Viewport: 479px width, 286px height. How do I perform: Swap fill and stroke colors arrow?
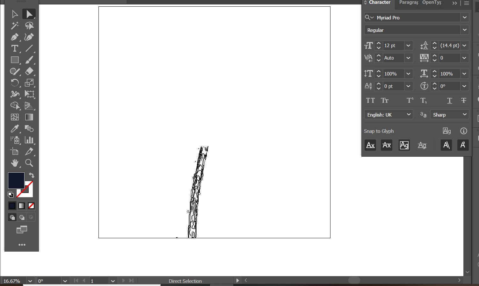click(x=32, y=175)
